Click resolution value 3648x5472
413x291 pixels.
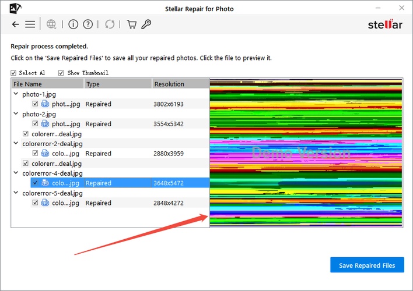point(169,183)
